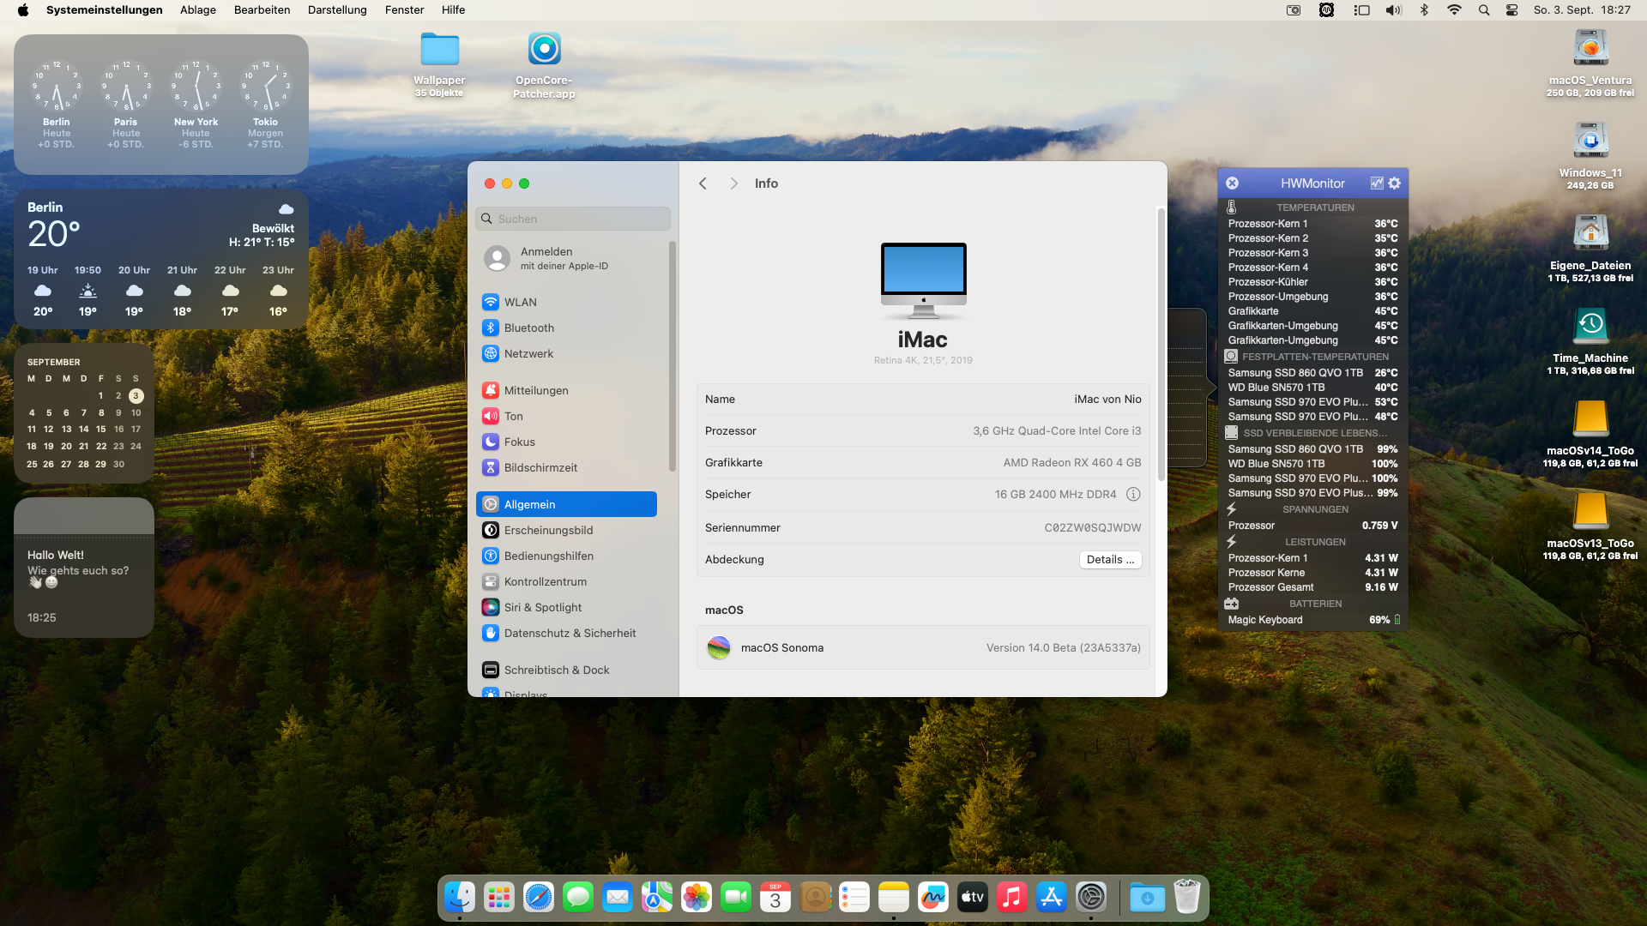Open Kontrollzentrum in sidebar
The width and height of the screenshot is (1647, 926).
(x=566, y=581)
